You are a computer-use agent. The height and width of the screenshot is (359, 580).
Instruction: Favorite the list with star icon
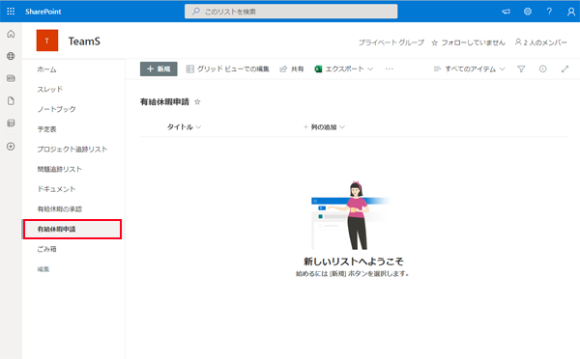click(x=197, y=102)
